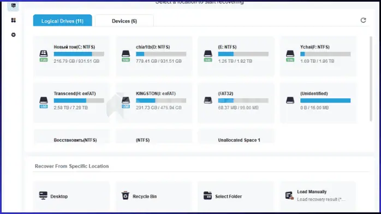
Task: Click the SSD drive icon for chia1tb D:
Action: (126, 56)
